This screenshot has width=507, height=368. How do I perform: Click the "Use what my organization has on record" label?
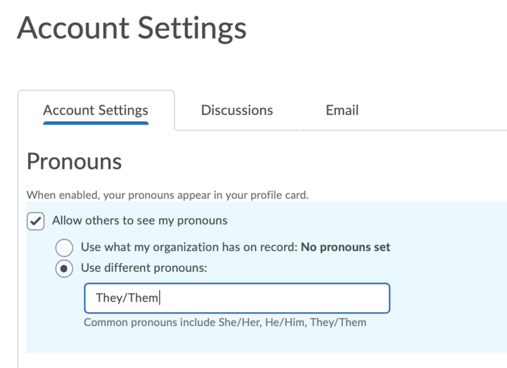coord(189,247)
